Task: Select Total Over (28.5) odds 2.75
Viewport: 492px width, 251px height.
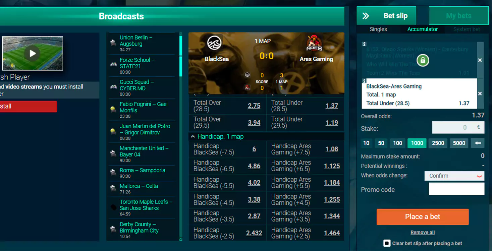Action: tap(254, 106)
